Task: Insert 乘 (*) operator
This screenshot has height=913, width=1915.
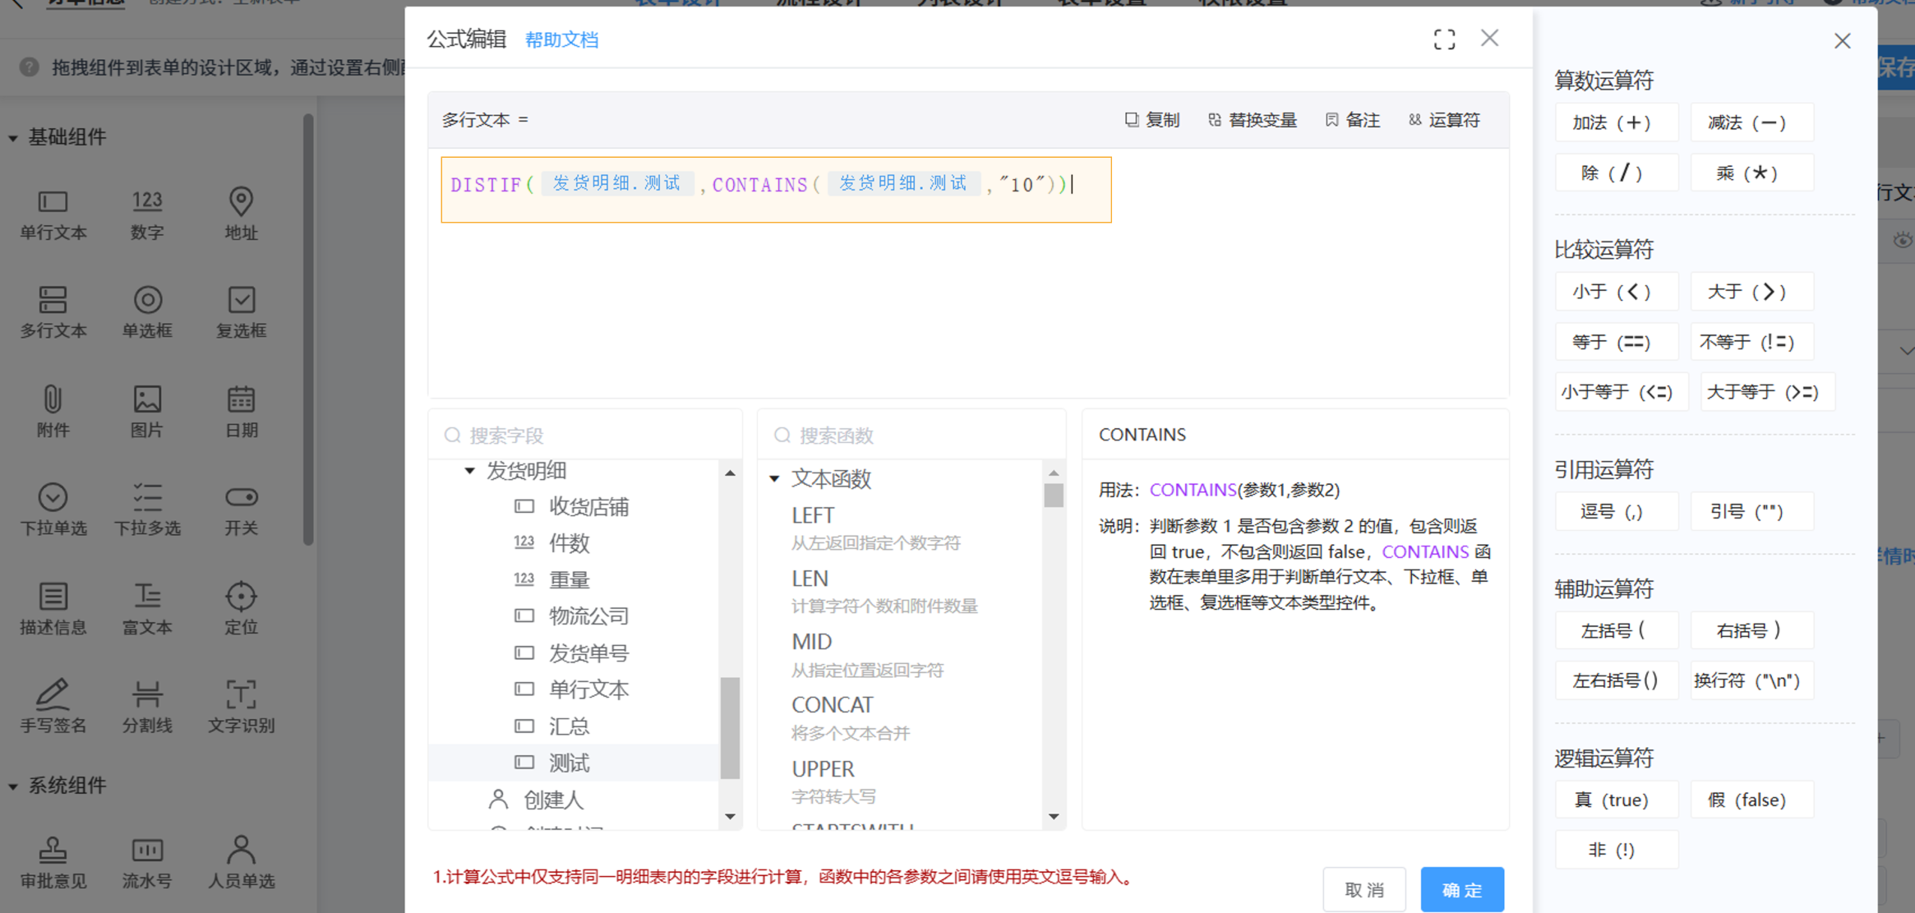Action: 1752,173
